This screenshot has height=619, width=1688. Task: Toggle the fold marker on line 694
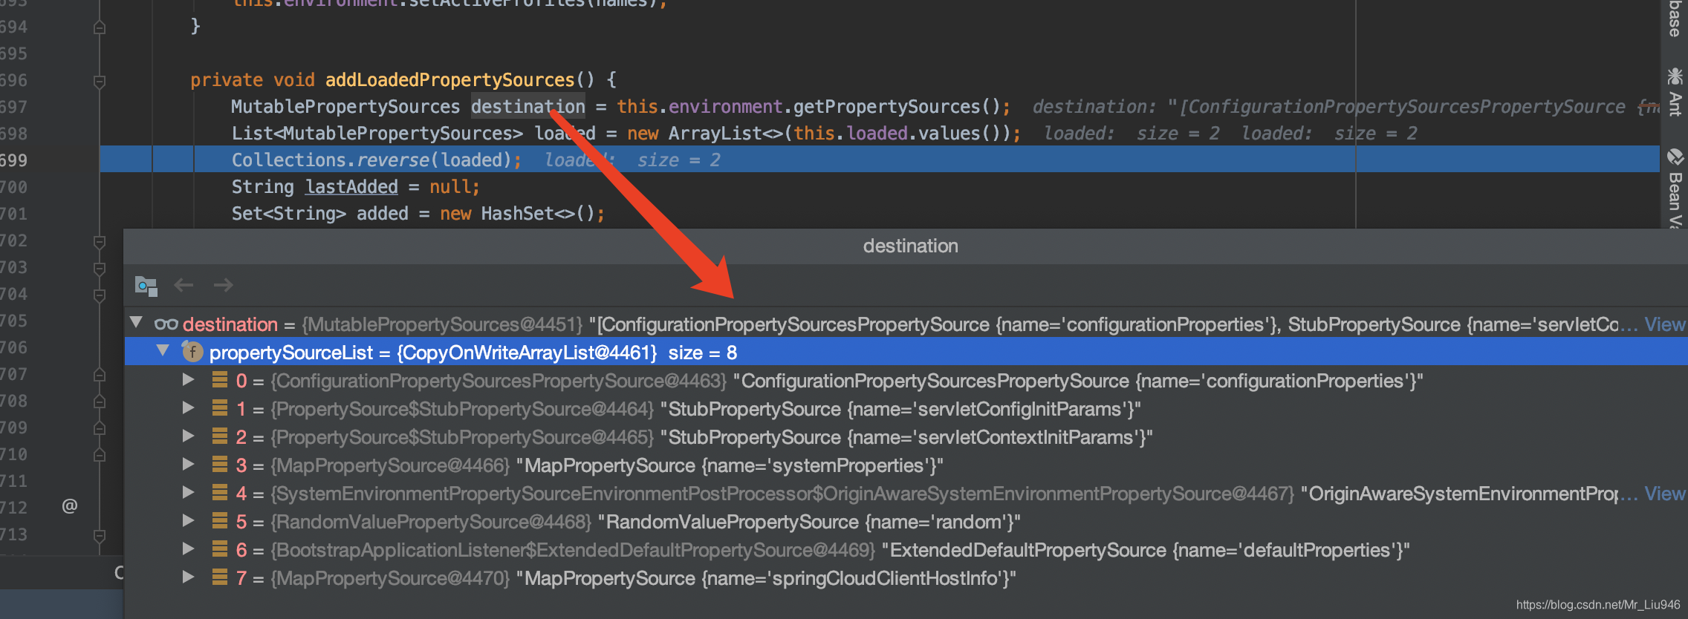pyautogui.click(x=100, y=27)
